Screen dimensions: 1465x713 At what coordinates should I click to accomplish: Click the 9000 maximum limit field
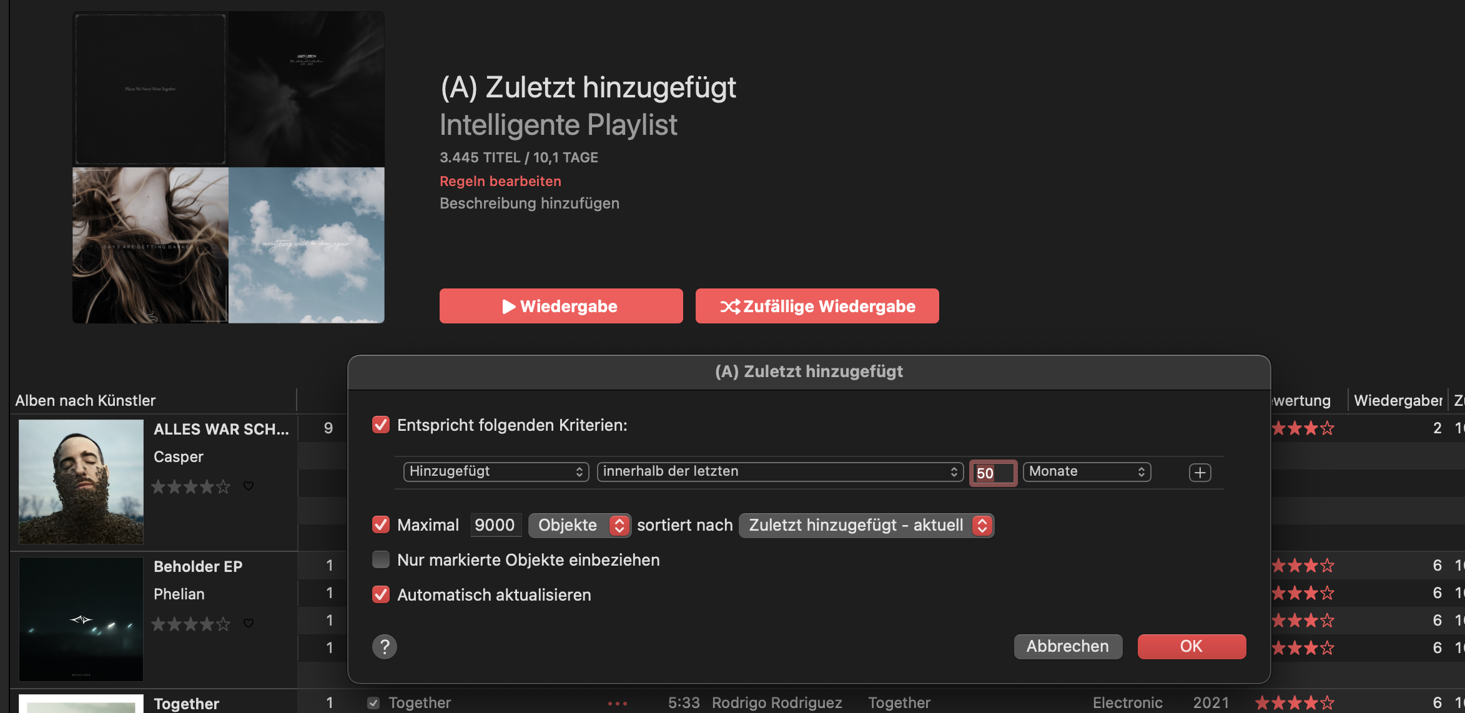click(x=495, y=525)
